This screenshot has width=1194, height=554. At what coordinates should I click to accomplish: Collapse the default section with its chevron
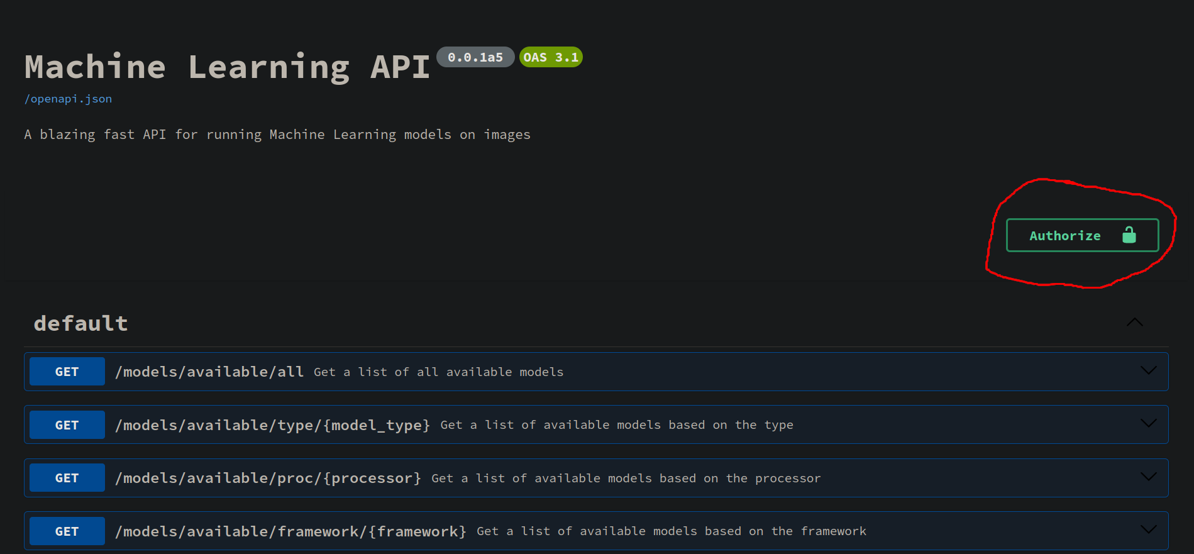pos(1135,323)
